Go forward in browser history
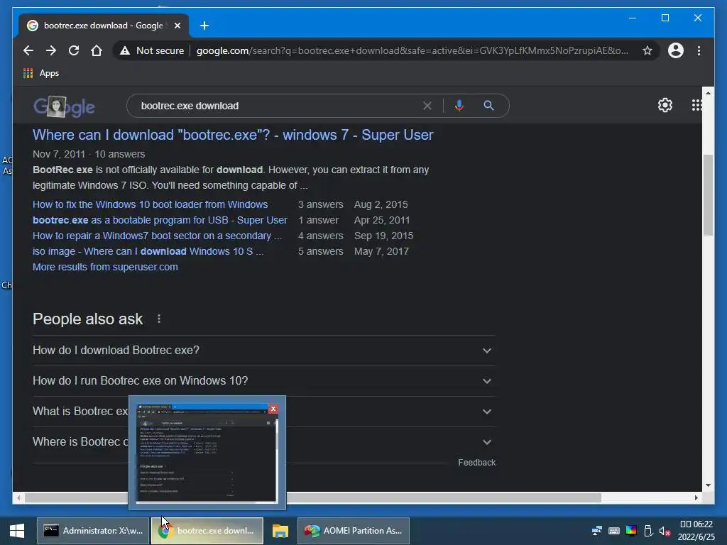This screenshot has width=727, height=545. [x=51, y=50]
